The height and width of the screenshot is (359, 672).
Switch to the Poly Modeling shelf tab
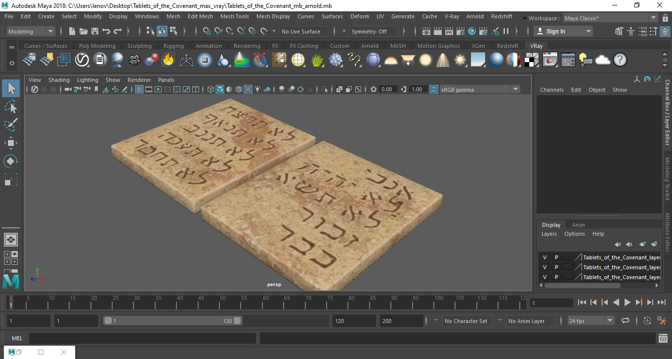[x=97, y=46]
